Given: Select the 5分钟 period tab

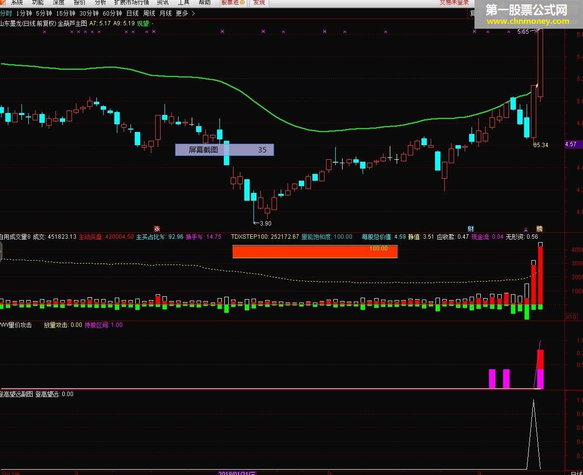Looking at the screenshot, I should pos(44,14).
